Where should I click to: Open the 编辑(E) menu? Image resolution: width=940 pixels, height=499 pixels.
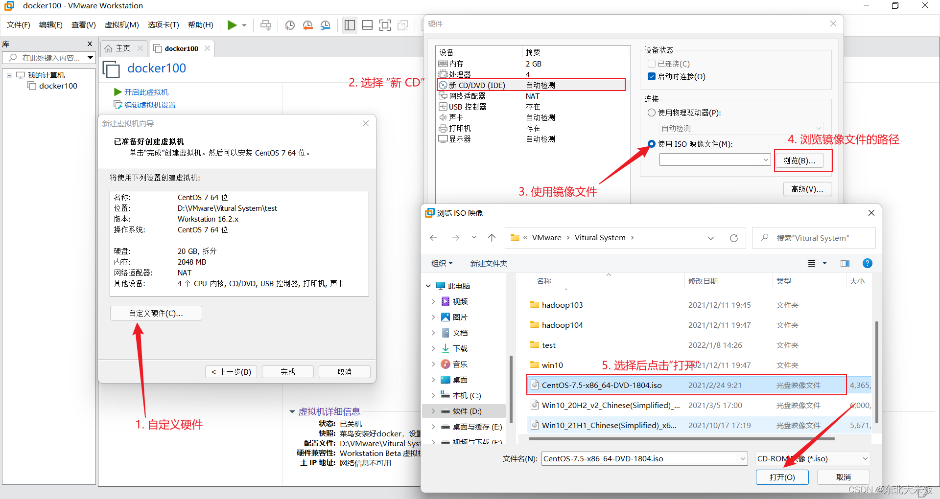coord(51,25)
